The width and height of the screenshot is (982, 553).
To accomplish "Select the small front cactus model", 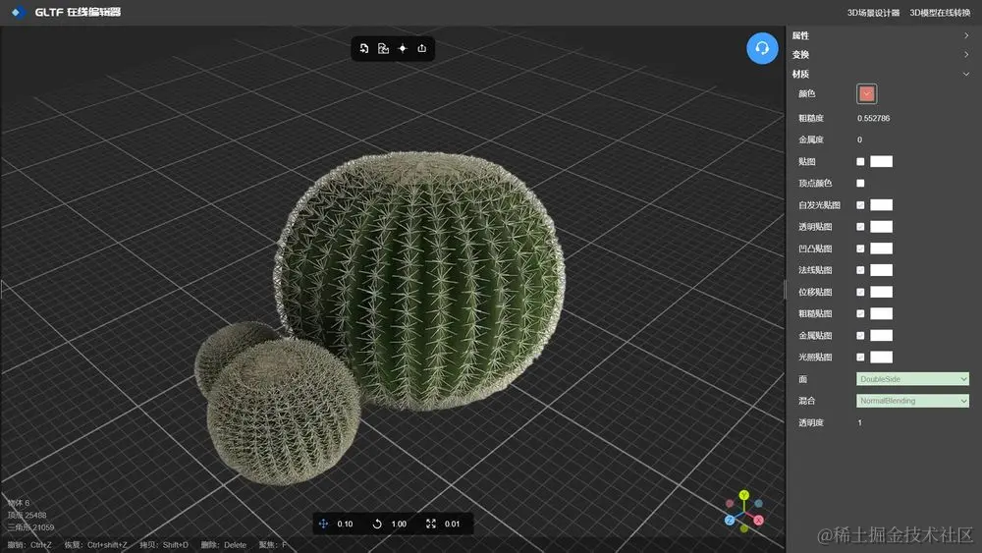I will (x=283, y=411).
